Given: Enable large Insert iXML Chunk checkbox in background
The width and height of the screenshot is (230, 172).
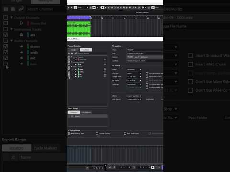Looking at the screenshot, I should coord(190,64).
